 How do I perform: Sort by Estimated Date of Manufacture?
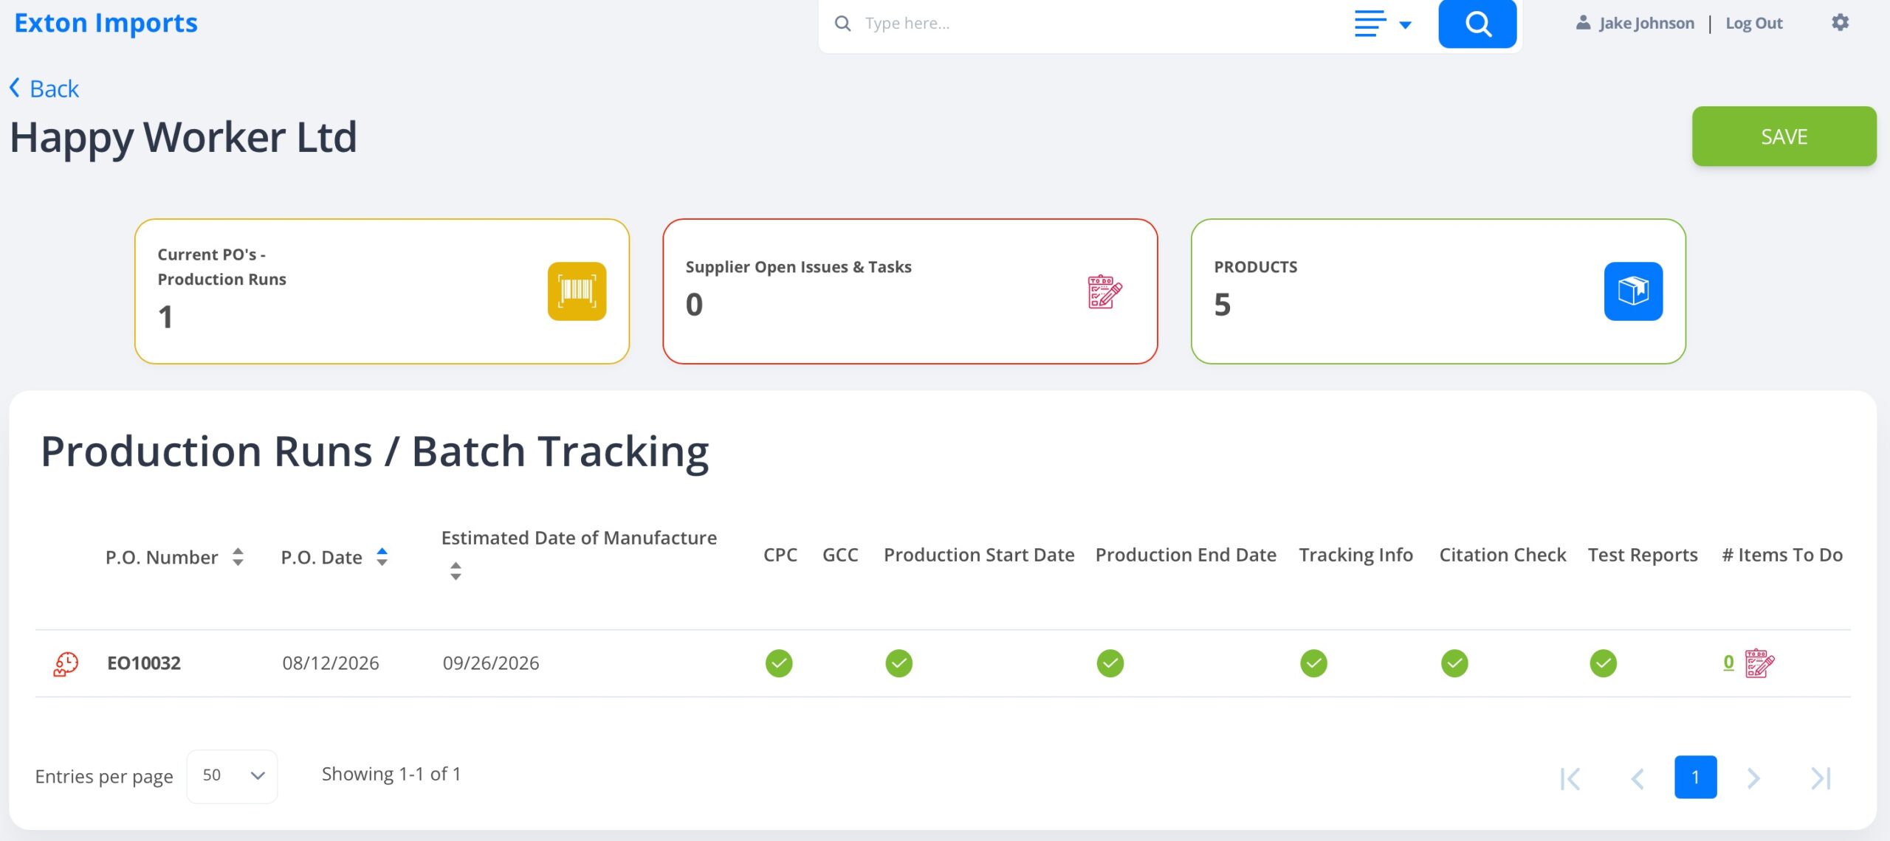[456, 571]
